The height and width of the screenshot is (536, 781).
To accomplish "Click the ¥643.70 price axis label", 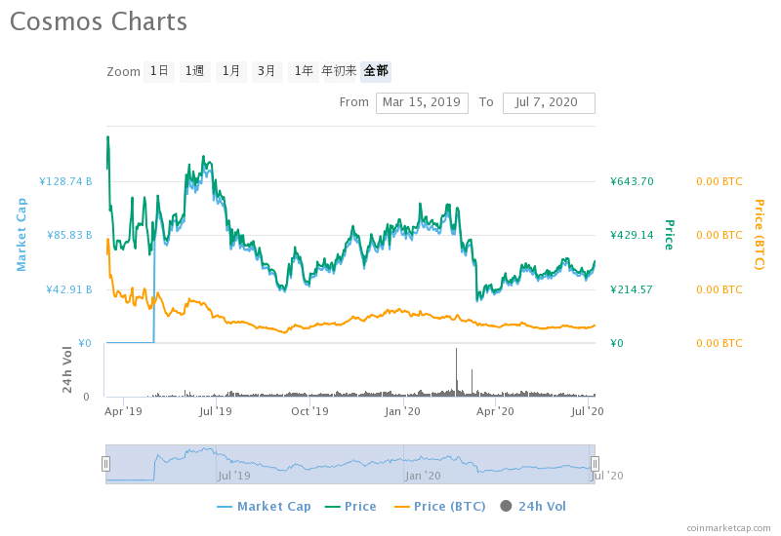I will pyautogui.click(x=632, y=181).
